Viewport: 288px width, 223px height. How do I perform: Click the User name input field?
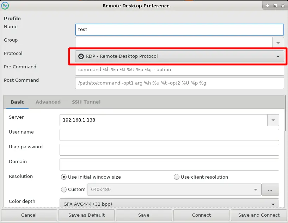click(x=169, y=135)
